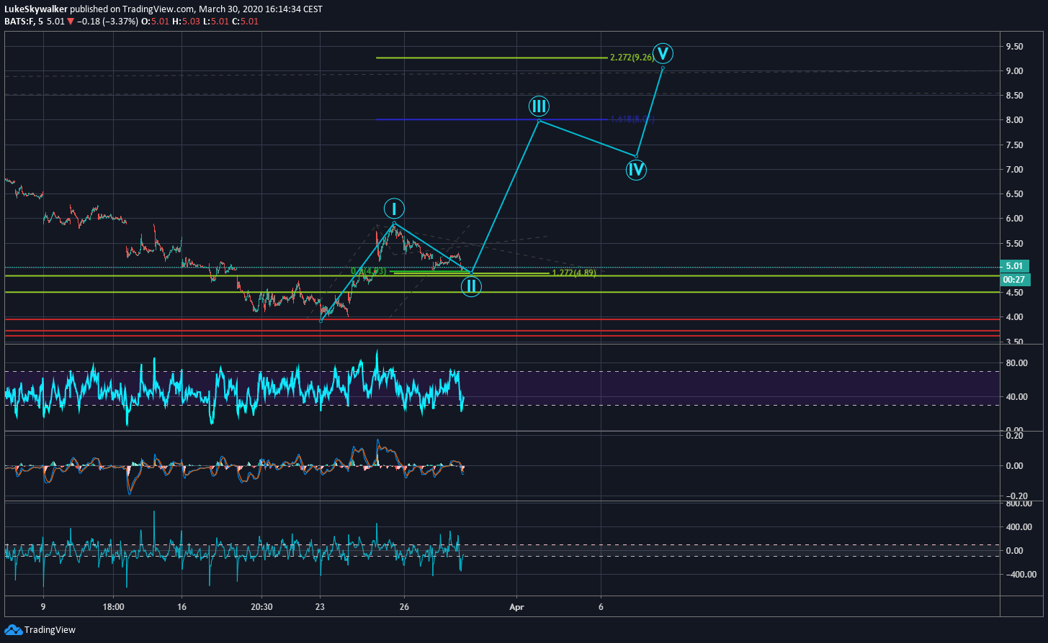Viewport: 1048px width, 643px height.
Task: Click the 7.00 price axis label
Action: (x=1015, y=170)
